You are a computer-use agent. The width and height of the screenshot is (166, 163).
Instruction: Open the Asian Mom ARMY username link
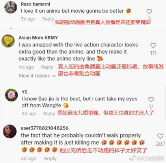(x=38, y=38)
